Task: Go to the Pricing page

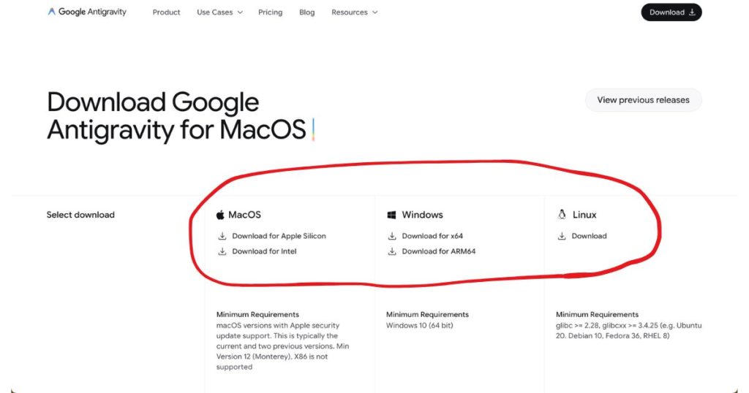Action: (x=270, y=12)
